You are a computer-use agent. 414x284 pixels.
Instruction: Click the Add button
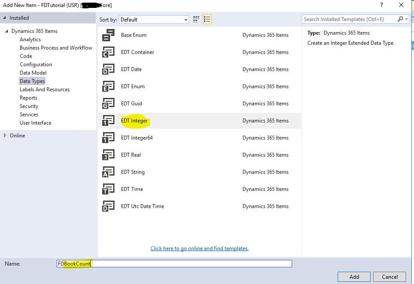click(354, 277)
